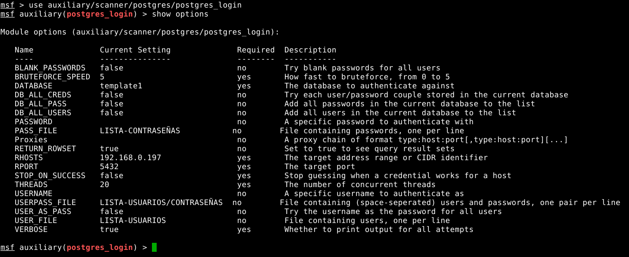The height and width of the screenshot is (257, 629).
Task: Click the PASS_FILE value LISTA-CONTRASEÑAS
Action: [x=140, y=131]
